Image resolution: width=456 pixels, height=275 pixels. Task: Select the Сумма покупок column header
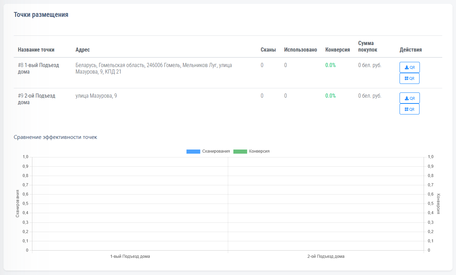pos(368,46)
